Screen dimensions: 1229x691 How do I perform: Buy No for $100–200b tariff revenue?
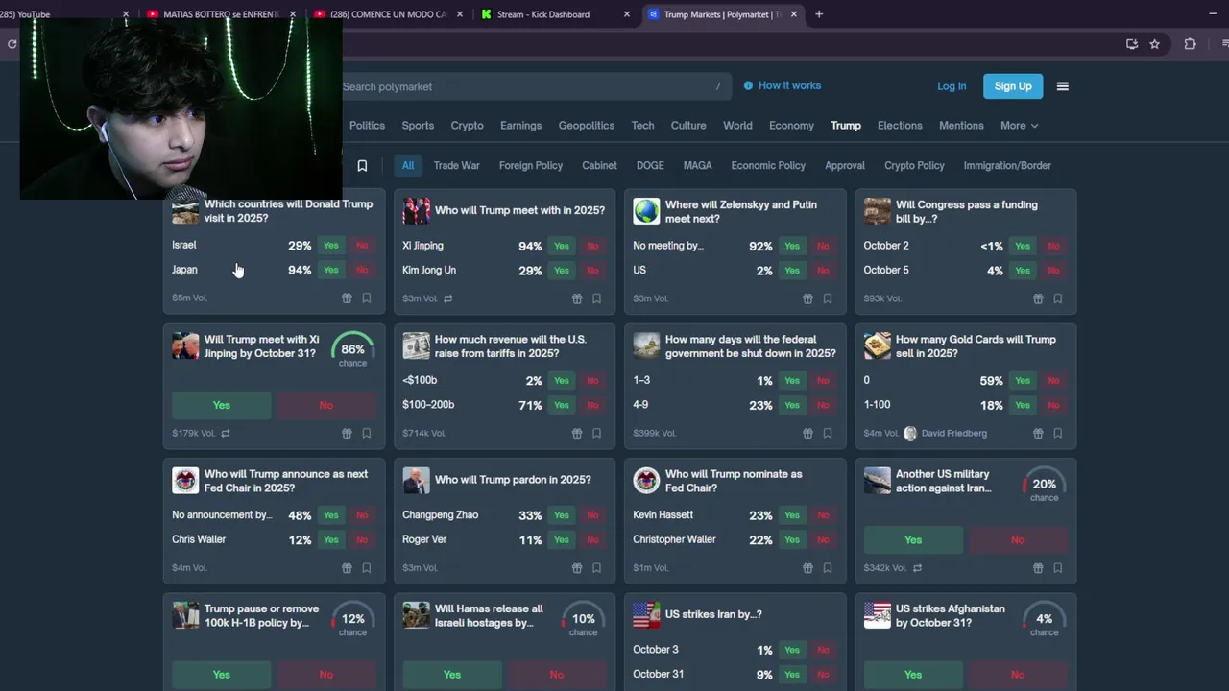(x=592, y=405)
